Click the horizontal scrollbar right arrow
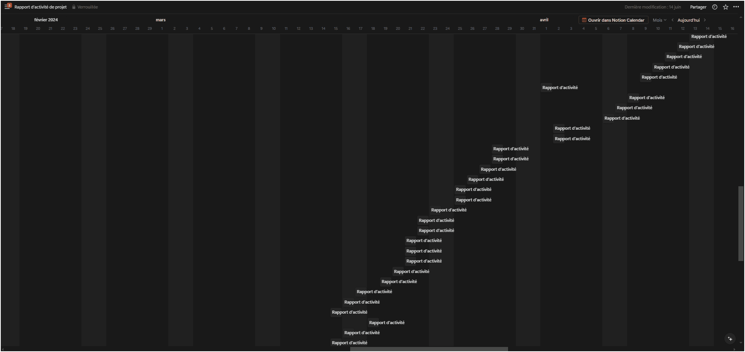The width and height of the screenshot is (745, 352). click(x=734, y=349)
